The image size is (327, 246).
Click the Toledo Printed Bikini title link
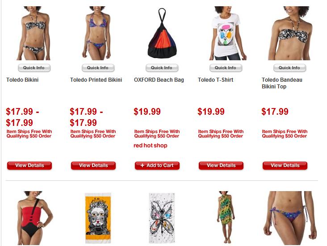point(96,80)
